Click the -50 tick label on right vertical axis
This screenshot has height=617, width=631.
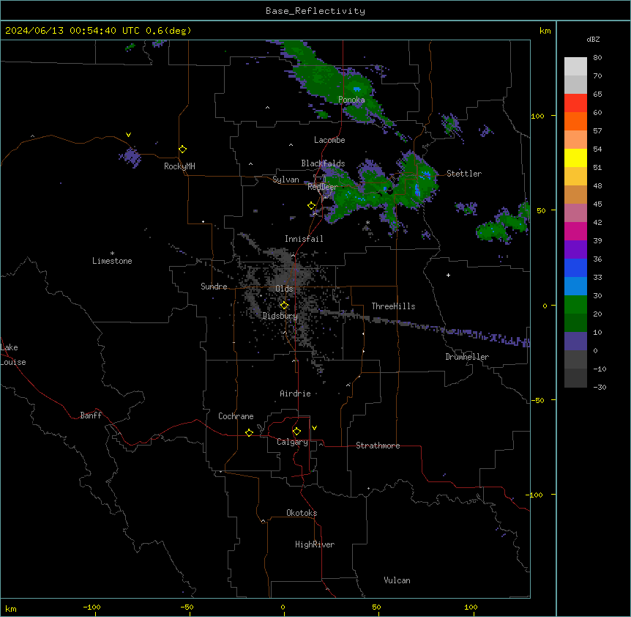537,400
